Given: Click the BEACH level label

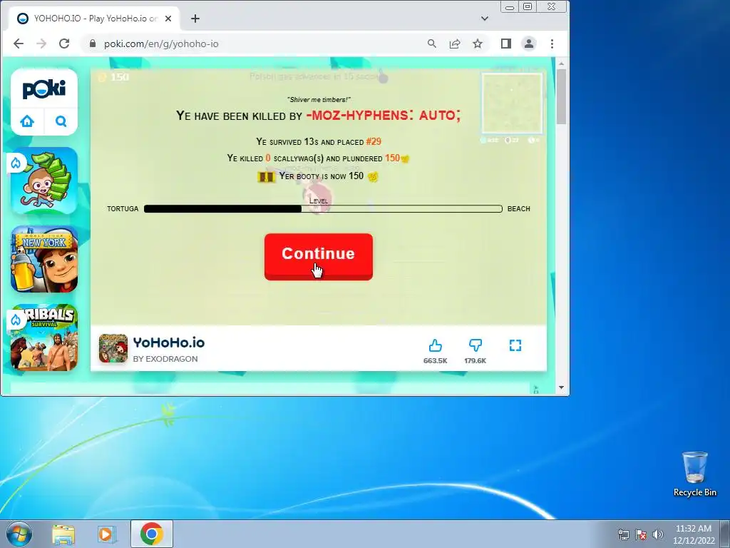Looking at the screenshot, I should (x=519, y=209).
